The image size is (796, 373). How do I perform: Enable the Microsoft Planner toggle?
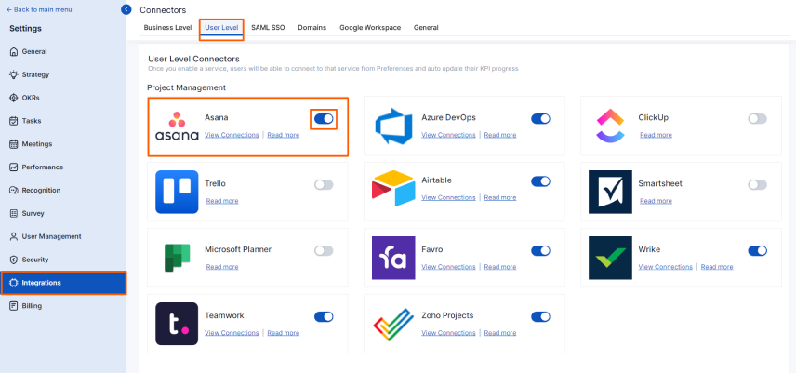[324, 251]
